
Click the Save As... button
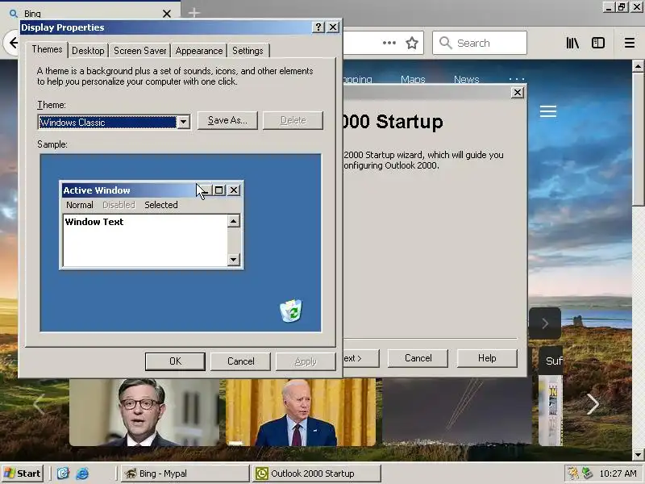[227, 120]
